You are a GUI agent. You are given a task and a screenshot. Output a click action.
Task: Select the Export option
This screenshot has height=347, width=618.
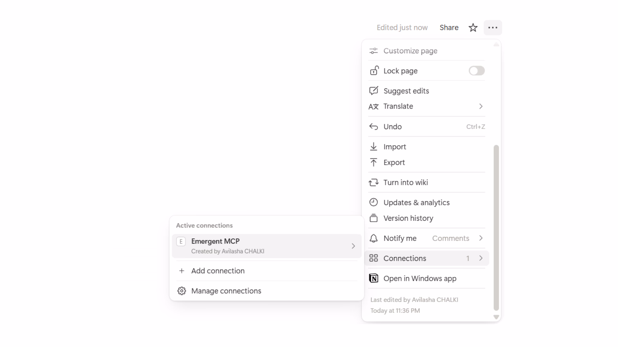426,163
